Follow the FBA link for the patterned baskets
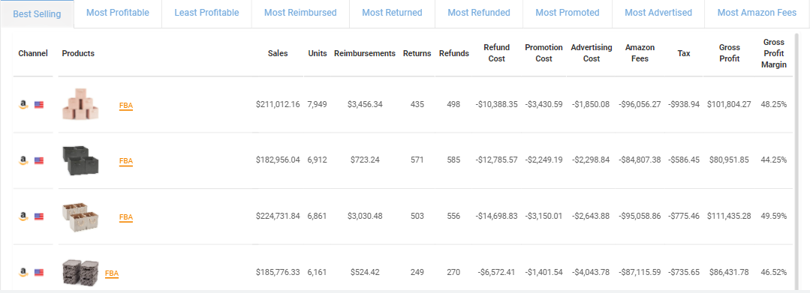Screen dimensions: 810x293 pyautogui.click(x=112, y=274)
